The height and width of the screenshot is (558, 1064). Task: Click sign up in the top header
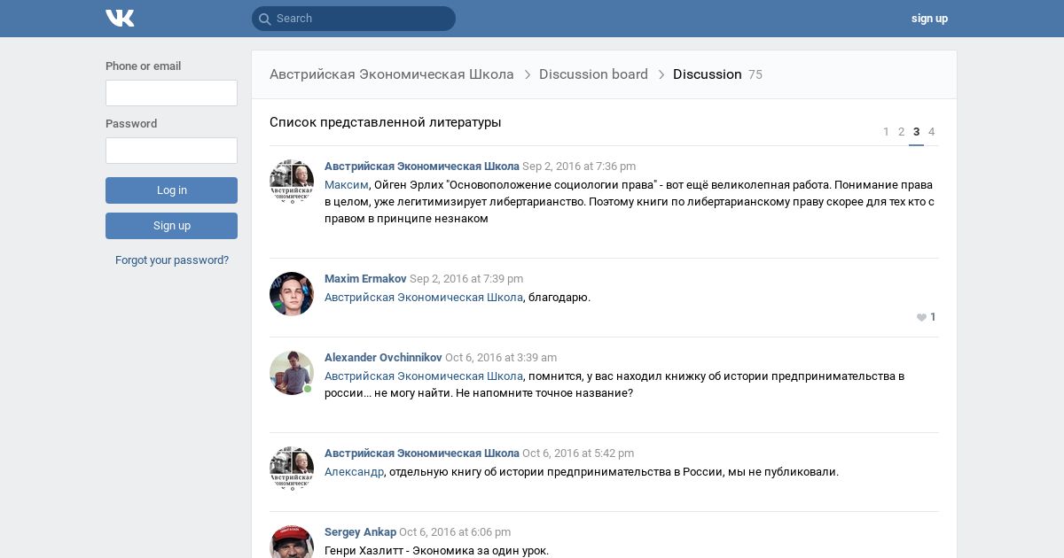point(929,19)
